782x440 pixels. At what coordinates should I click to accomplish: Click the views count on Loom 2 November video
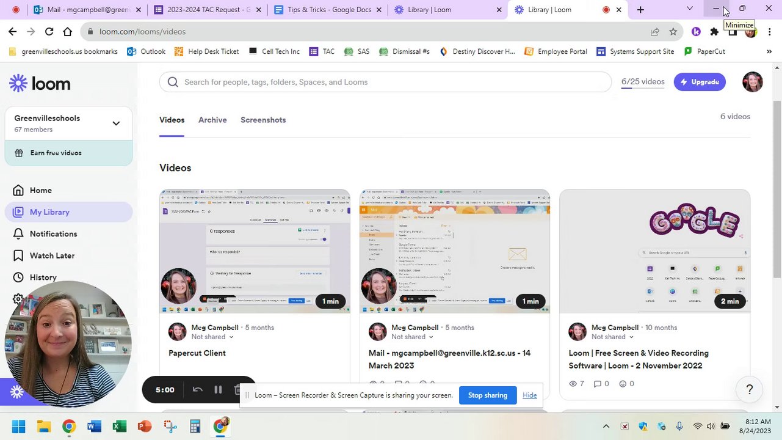(576, 384)
